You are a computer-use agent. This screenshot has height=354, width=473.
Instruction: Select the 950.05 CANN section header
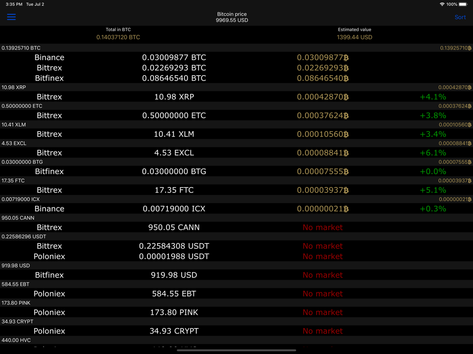(236, 218)
